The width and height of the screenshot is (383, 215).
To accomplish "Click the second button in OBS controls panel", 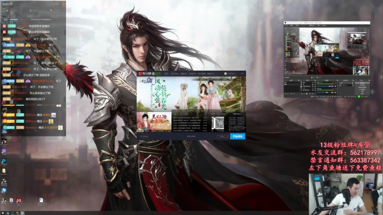I will click(x=362, y=85).
